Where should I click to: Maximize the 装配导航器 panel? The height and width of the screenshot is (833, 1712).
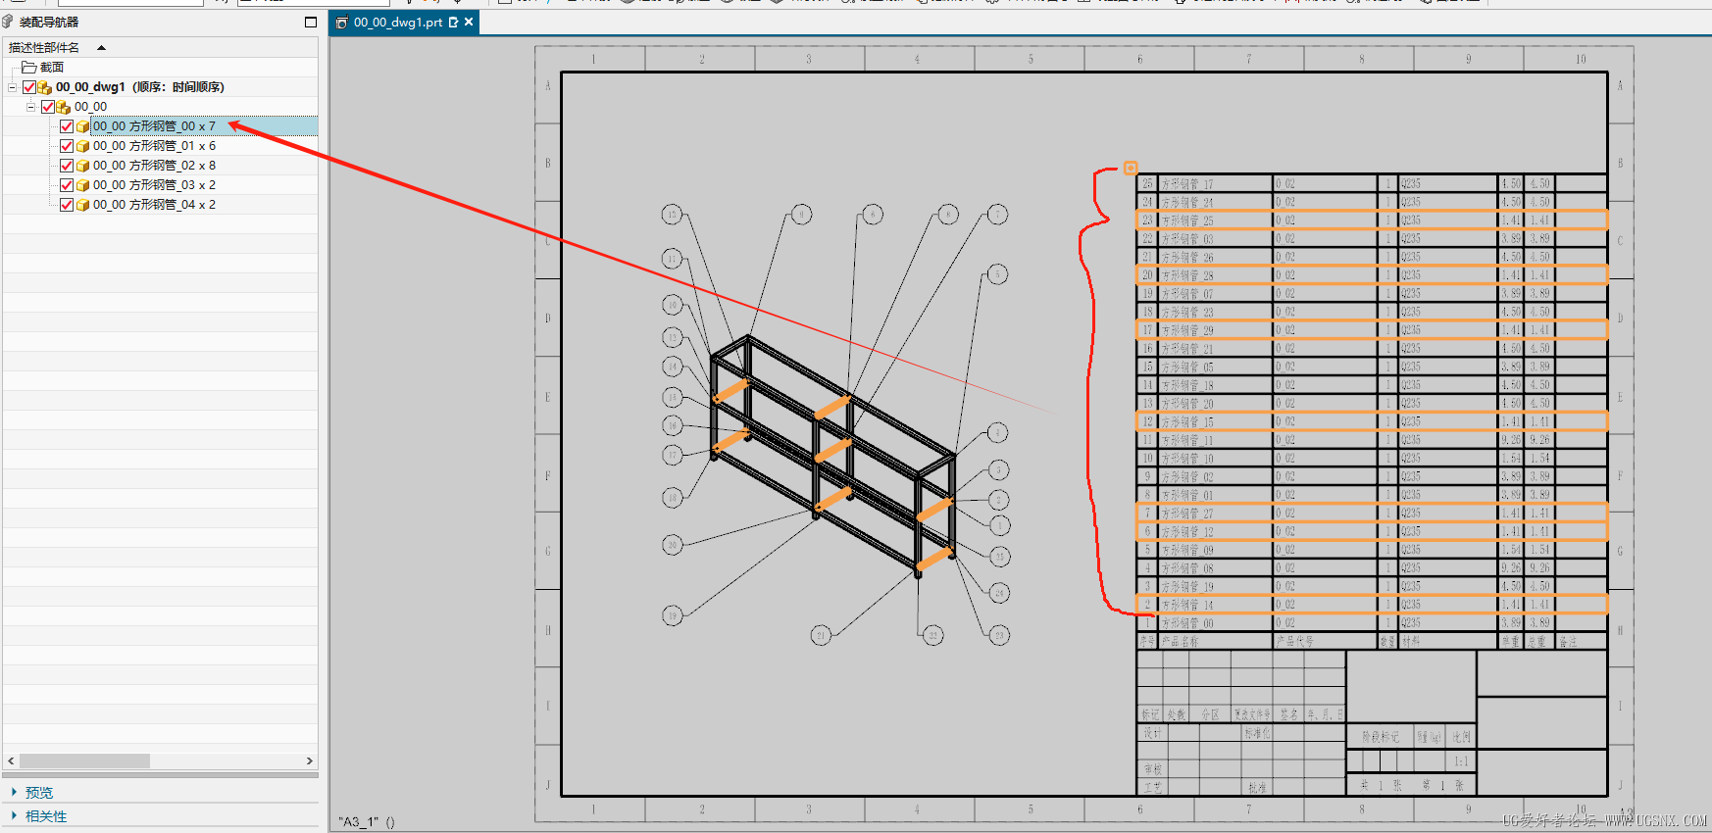pyautogui.click(x=311, y=22)
